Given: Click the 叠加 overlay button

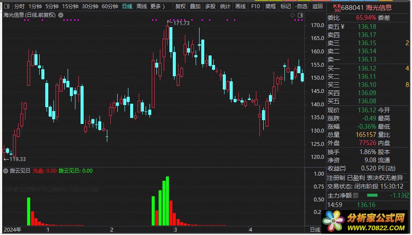Looking at the screenshot, I should pyautogui.click(x=195, y=6).
